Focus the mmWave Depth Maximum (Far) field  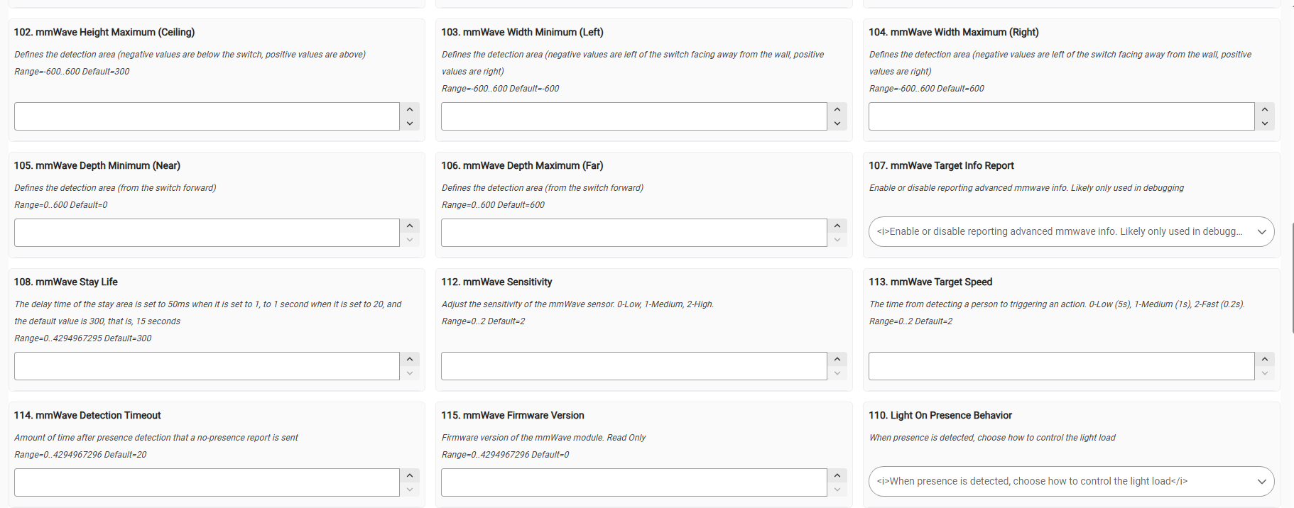[634, 233]
